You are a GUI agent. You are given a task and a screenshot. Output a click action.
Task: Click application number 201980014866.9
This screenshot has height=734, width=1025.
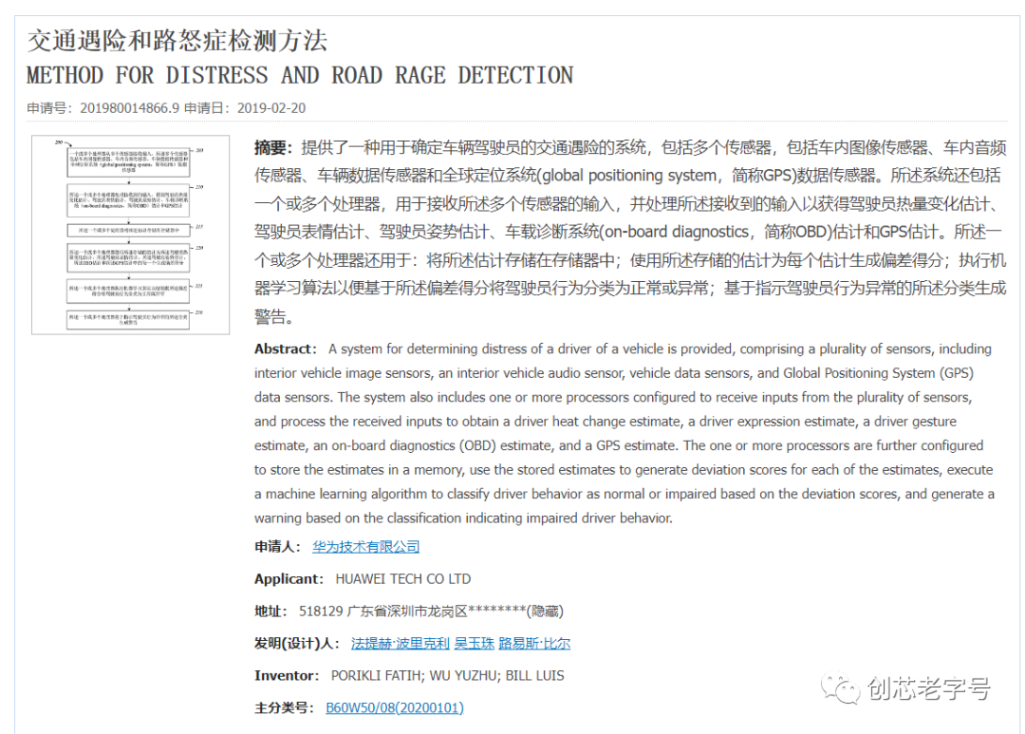(129, 108)
